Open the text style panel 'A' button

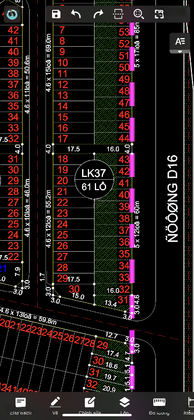point(180,42)
